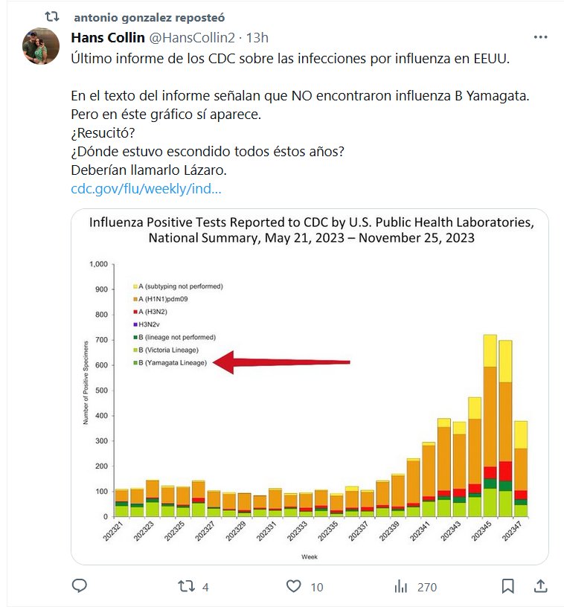Click the red A (H3N2) legend swatch

click(136, 312)
